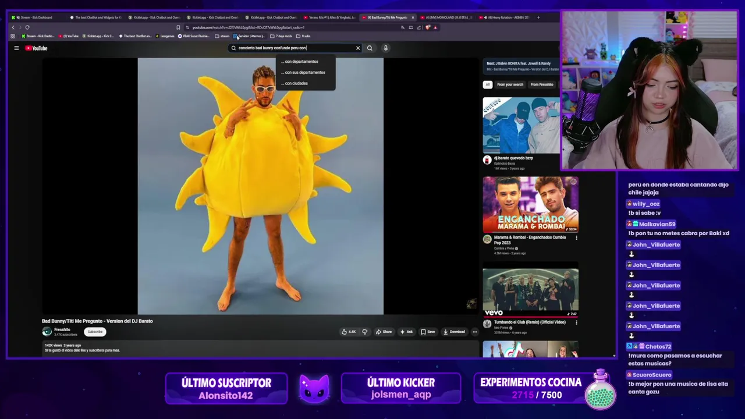745x419 pixels.
Task: Open the '(1) YouTube' bookmark
Action: click(69, 36)
